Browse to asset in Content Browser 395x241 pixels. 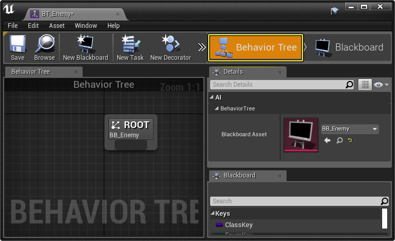tap(44, 47)
